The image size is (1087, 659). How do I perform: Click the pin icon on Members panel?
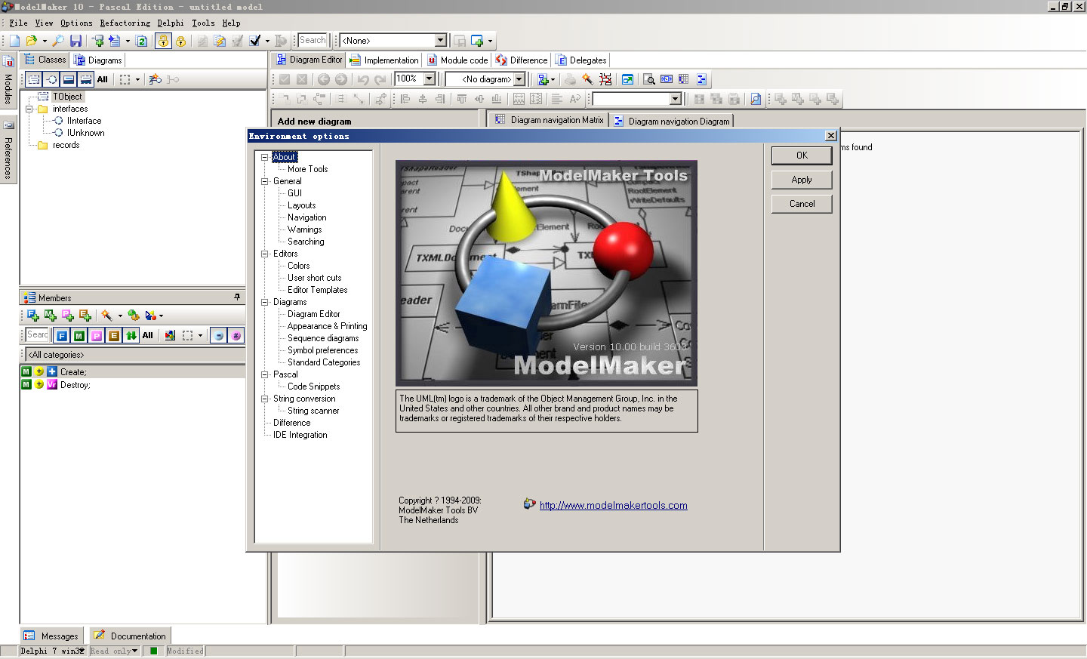click(x=237, y=297)
